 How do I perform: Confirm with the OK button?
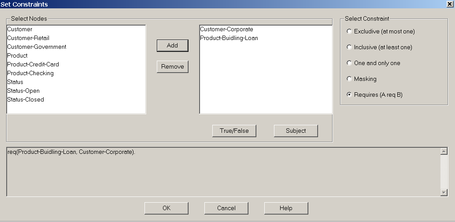point(166,208)
